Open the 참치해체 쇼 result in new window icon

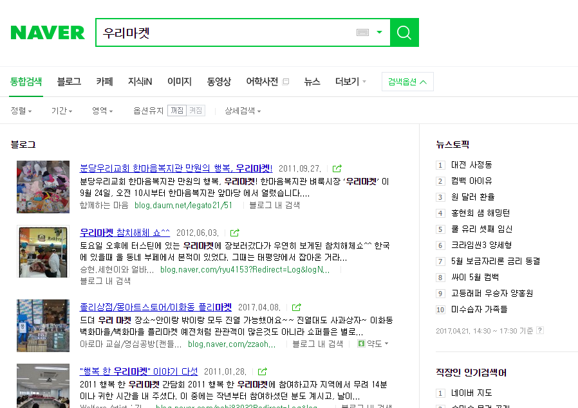(235, 233)
